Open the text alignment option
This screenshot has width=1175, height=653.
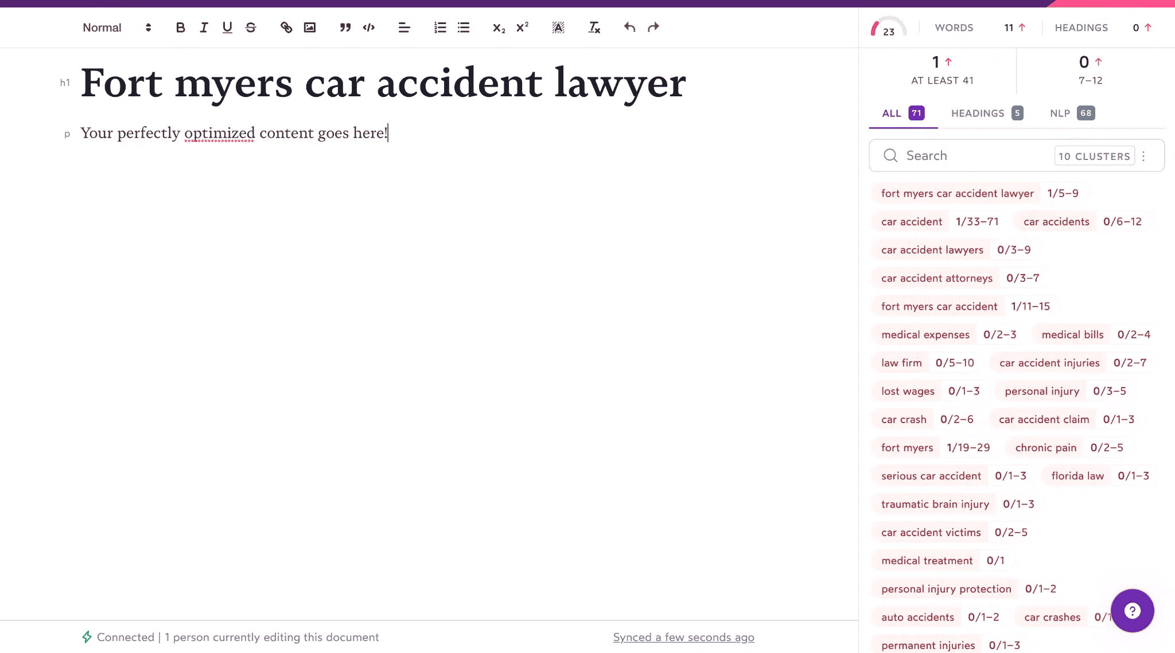[404, 28]
